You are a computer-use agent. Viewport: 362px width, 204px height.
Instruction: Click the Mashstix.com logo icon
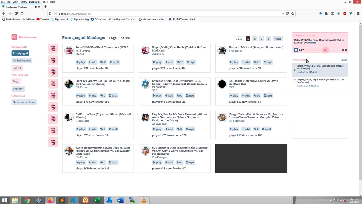coord(14,37)
